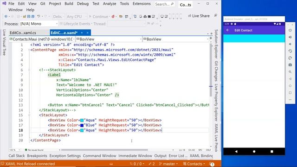Click the Blue color swatch on line 17
This screenshot has height=167, width=297.
click(82, 125)
